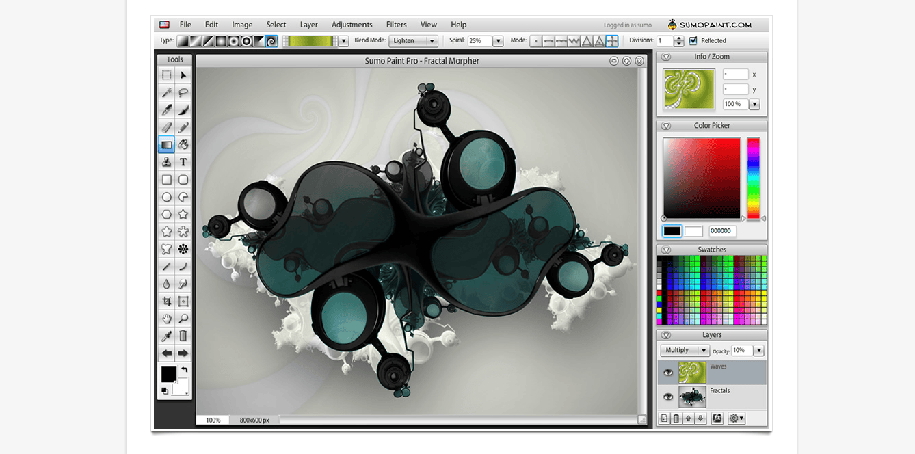Click the red color picker gradient field
Viewport: 915px width, 454px height.
[x=702, y=178]
